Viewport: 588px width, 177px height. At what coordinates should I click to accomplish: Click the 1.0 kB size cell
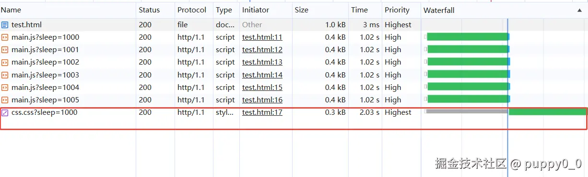tap(335, 25)
